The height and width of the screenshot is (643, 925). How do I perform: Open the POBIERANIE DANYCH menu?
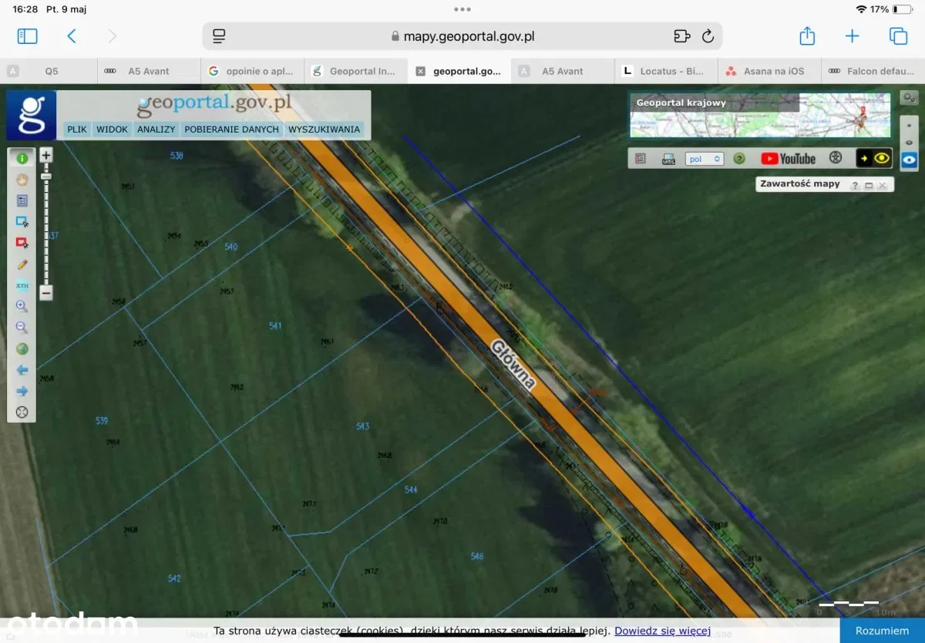[x=231, y=130]
